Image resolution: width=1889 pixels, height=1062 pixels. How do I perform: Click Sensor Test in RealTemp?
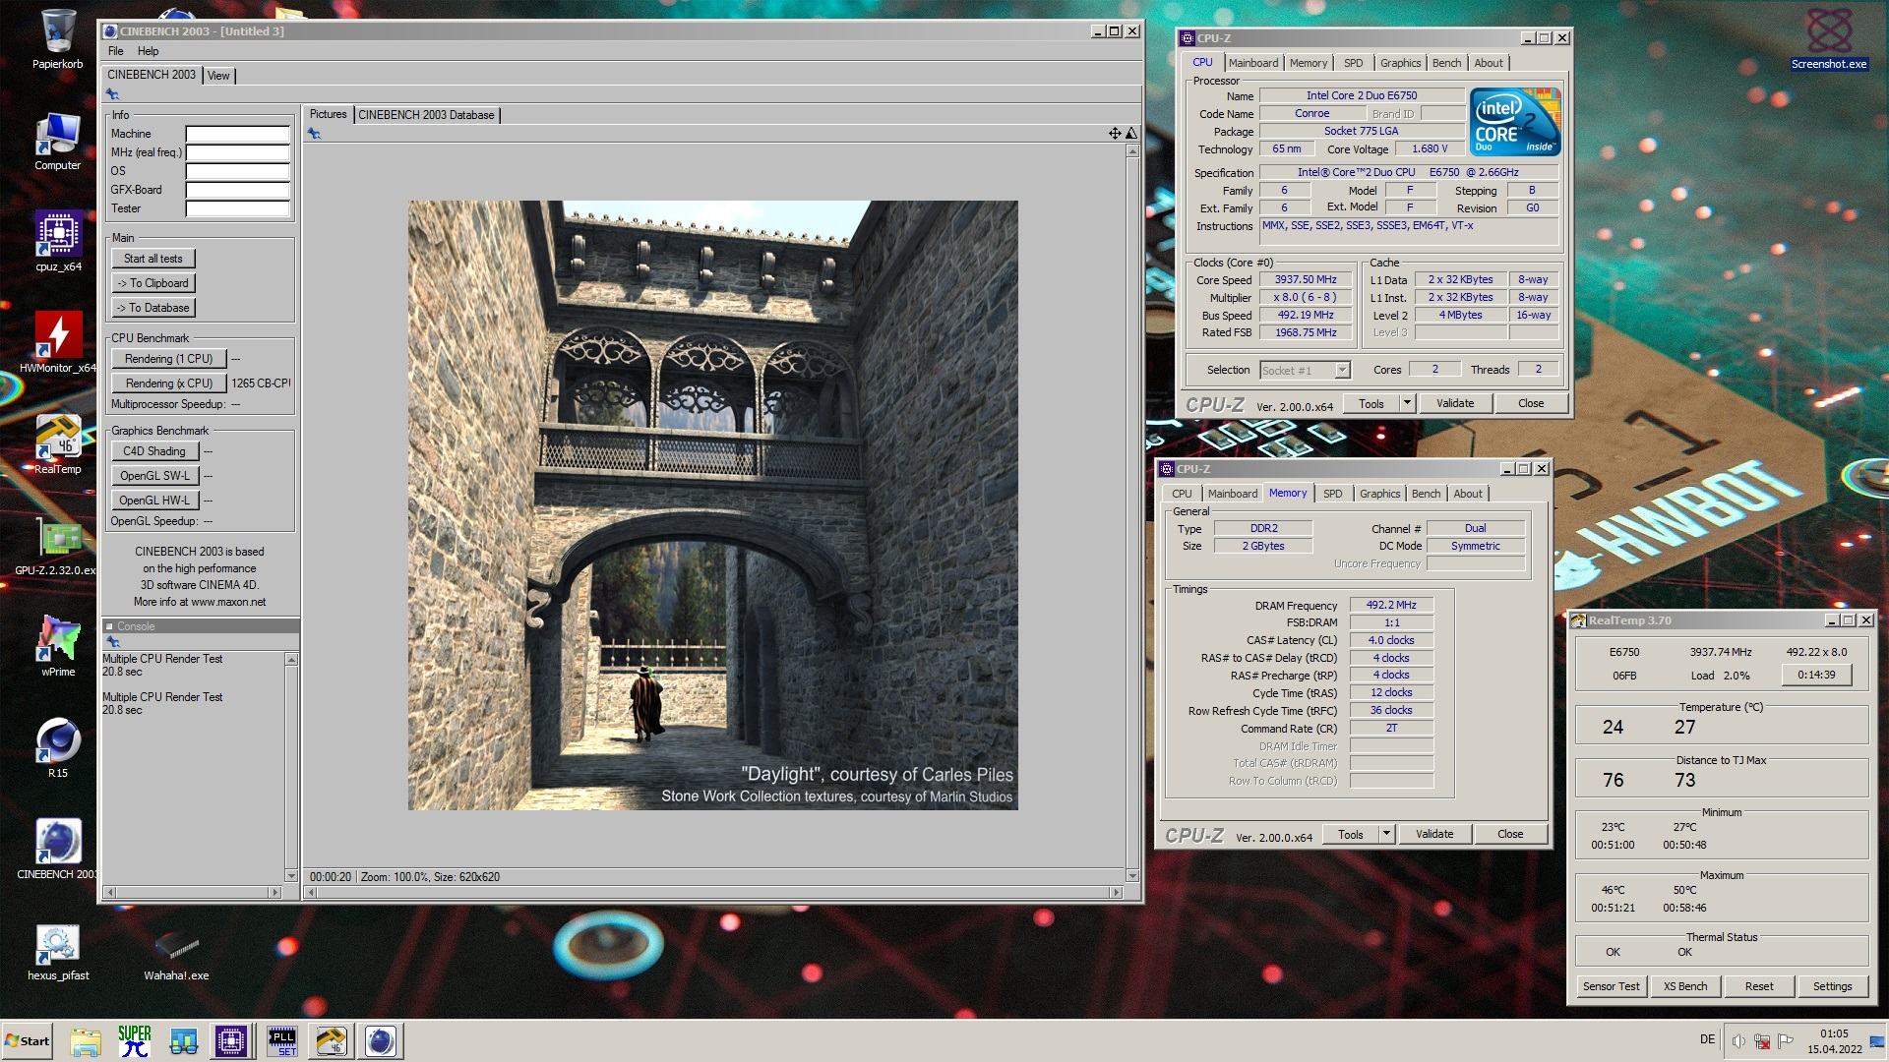coord(1611,986)
